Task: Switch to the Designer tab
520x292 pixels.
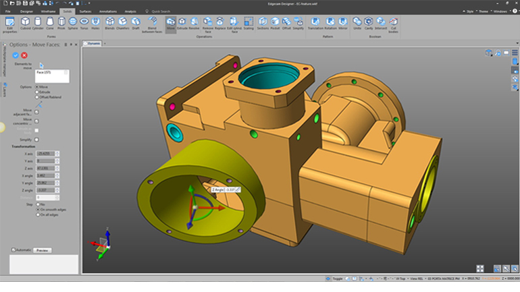Action: point(26,11)
